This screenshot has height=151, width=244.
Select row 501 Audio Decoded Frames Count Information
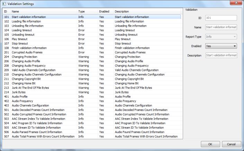[92, 110]
